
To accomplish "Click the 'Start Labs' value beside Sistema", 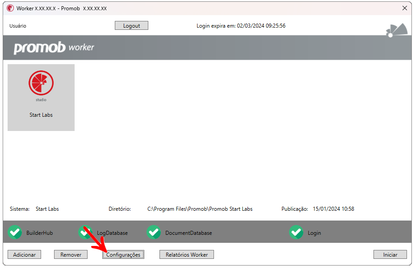I will (x=47, y=209).
